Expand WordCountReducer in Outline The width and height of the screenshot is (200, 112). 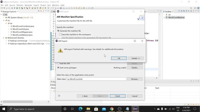click(164, 17)
